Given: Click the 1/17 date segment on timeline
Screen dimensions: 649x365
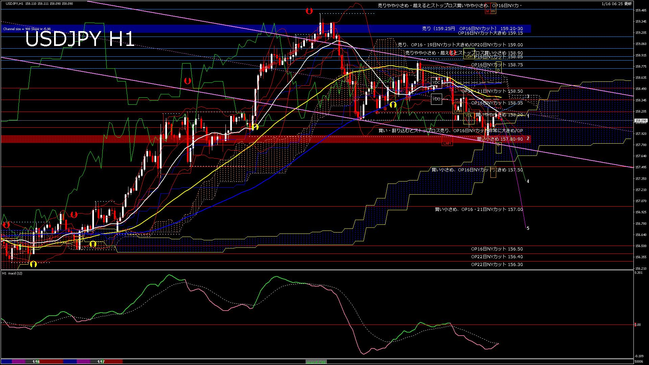Looking at the screenshot, I should 101,362.
